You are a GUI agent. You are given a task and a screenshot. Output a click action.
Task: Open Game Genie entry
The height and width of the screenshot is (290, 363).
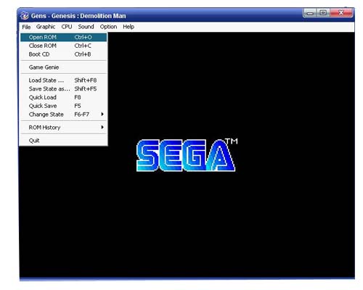(x=63, y=67)
